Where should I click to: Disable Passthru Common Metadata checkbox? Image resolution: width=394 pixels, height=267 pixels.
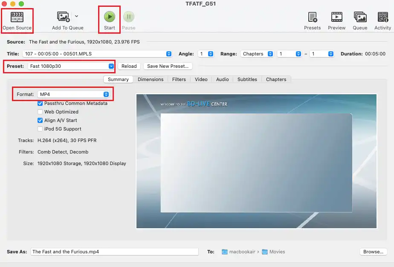coord(40,103)
